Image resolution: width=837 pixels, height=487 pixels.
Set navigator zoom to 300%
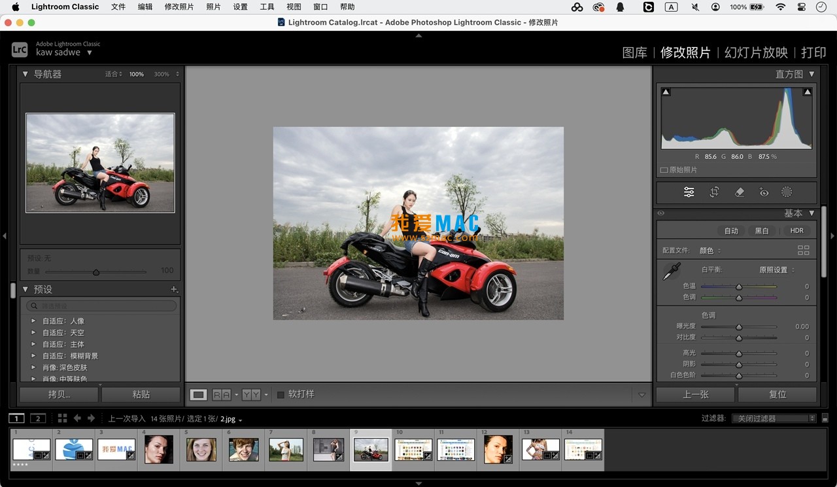click(162, 74)
